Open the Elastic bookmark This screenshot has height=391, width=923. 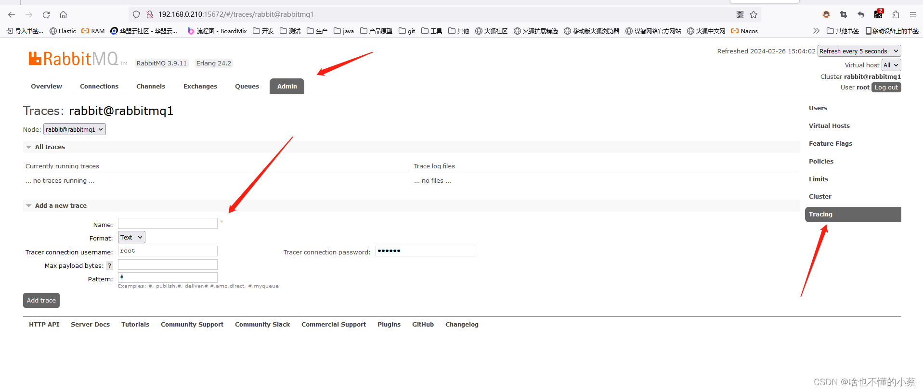point(63,31)
